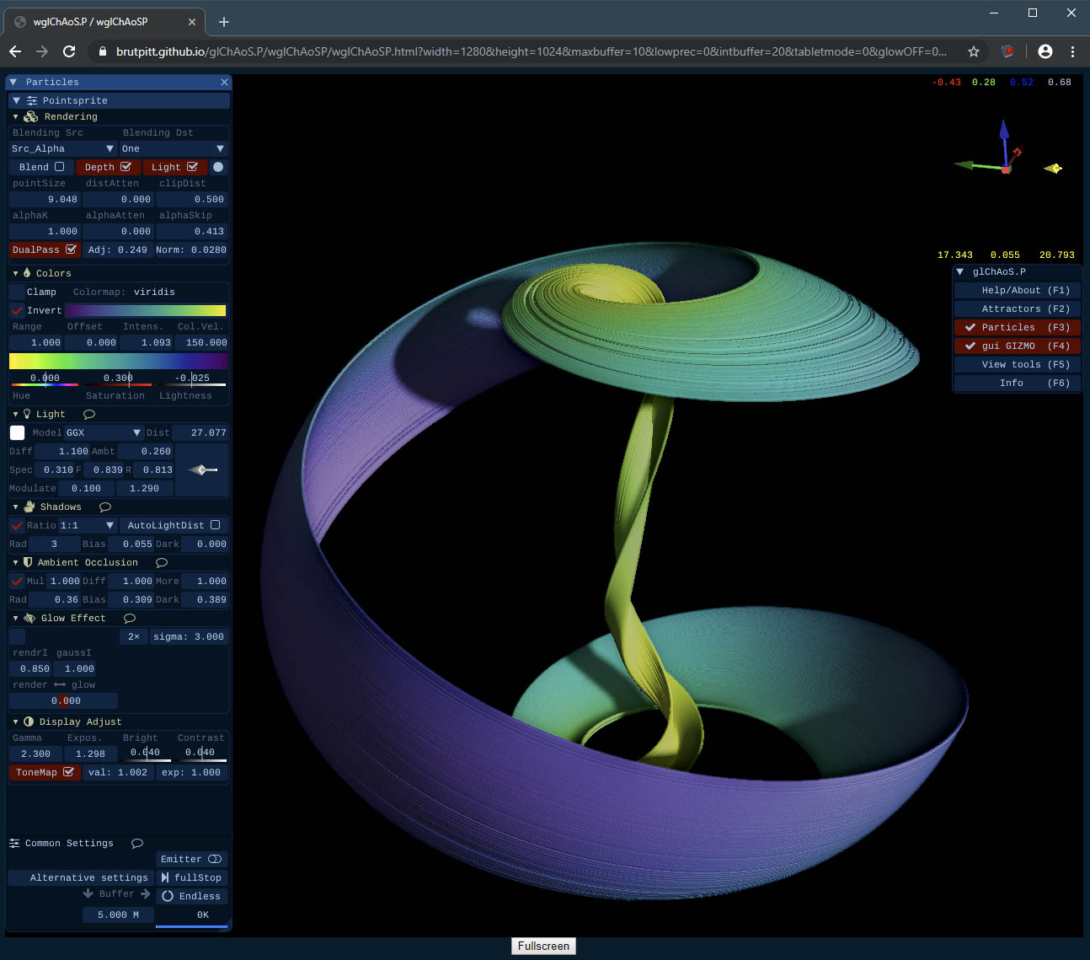The image size is (1090, 960).
Task: Click the Light section speech-bubble help icon
Action: 89,415
